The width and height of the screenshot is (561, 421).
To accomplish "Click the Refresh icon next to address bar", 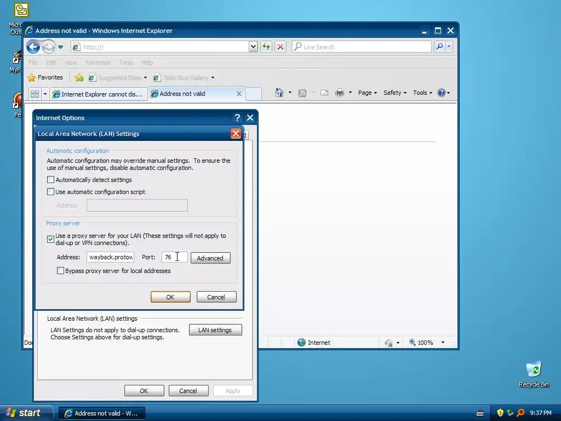I will click(266, 47).
